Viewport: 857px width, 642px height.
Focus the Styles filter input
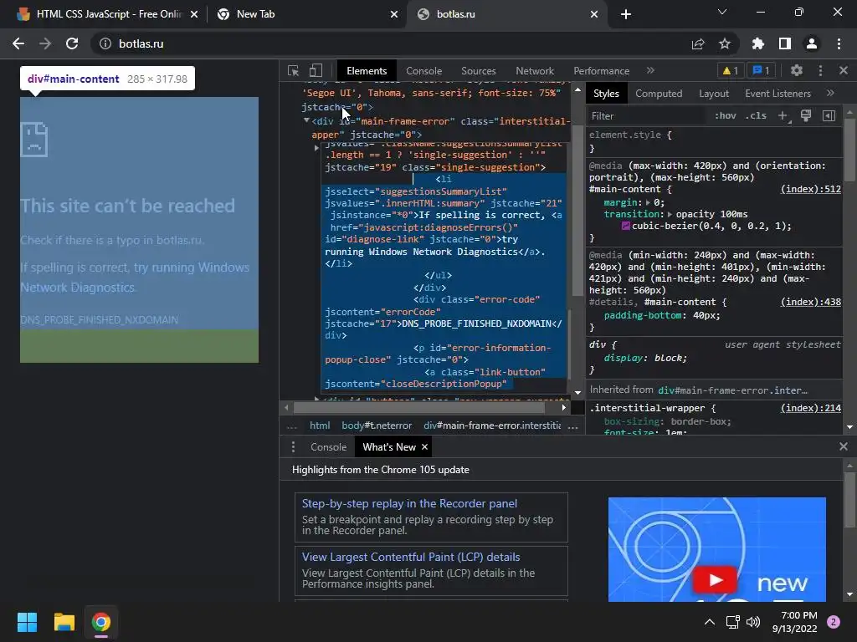point(647,115)
